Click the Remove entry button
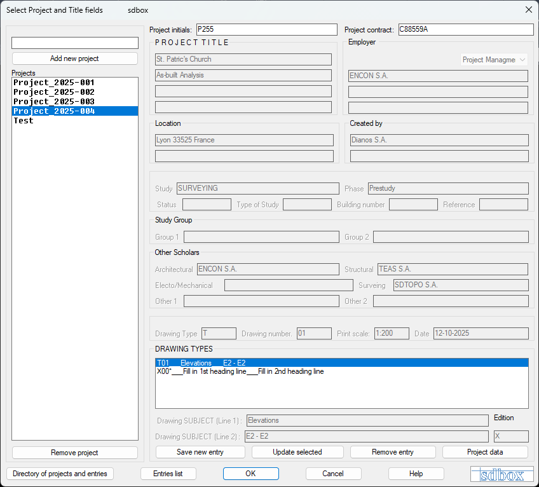The width and height of the screenshot is (539, 487). pos(393,452)
